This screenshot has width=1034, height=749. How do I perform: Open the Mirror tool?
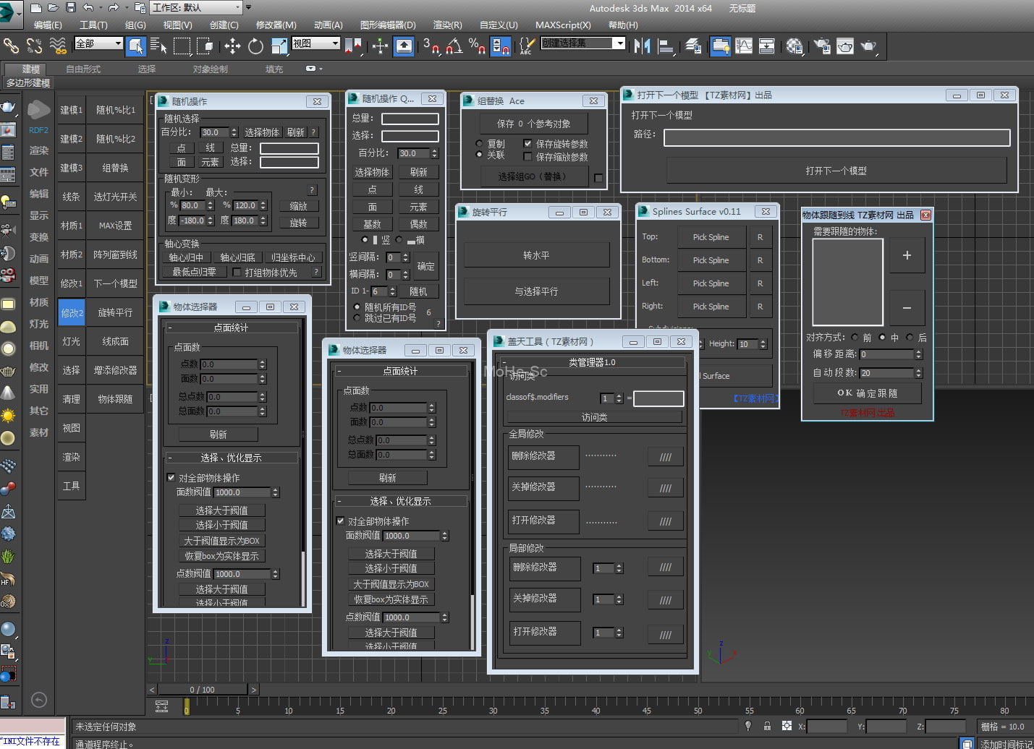[x=641, y=46]
